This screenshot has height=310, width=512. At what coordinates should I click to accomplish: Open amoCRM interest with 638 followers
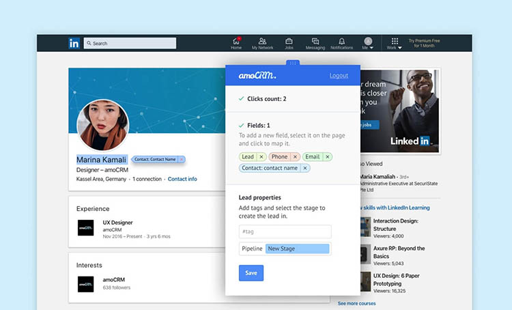pyautogui.click(x=114, y=280)
